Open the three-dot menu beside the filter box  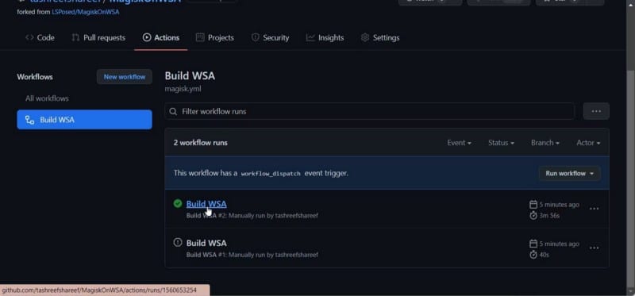coord(596,111)
